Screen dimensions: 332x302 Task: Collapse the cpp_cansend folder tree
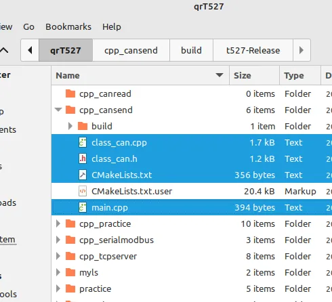[58, 110]
